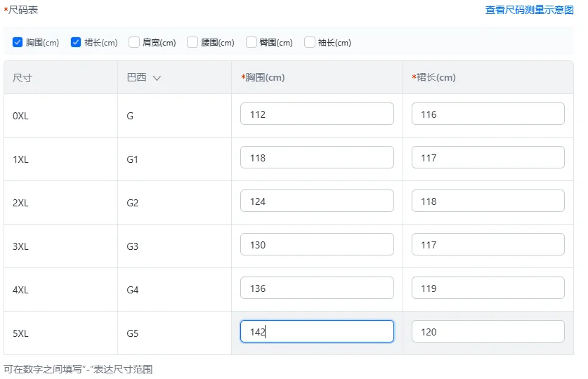The image size is (588, 379).
Task: Click the 3XL bust field with 130
Action: coord(317,245)
